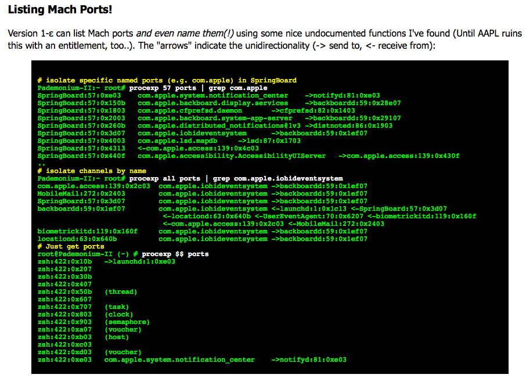Click the comment "# isolate specific named ports"

pos(100,80)
